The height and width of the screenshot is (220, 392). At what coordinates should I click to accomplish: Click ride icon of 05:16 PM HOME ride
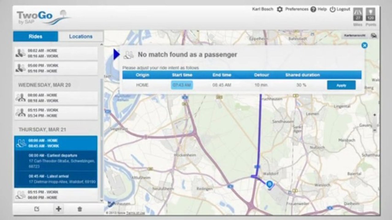[x=21, y=68]
